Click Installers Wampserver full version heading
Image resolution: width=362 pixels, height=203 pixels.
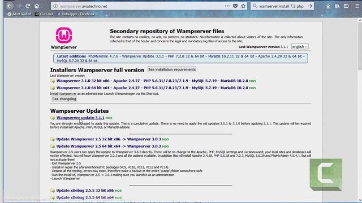click(97, 70)
